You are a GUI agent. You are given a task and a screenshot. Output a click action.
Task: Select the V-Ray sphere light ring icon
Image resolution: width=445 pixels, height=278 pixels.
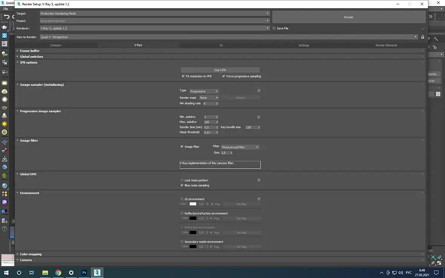click(5, 99)
